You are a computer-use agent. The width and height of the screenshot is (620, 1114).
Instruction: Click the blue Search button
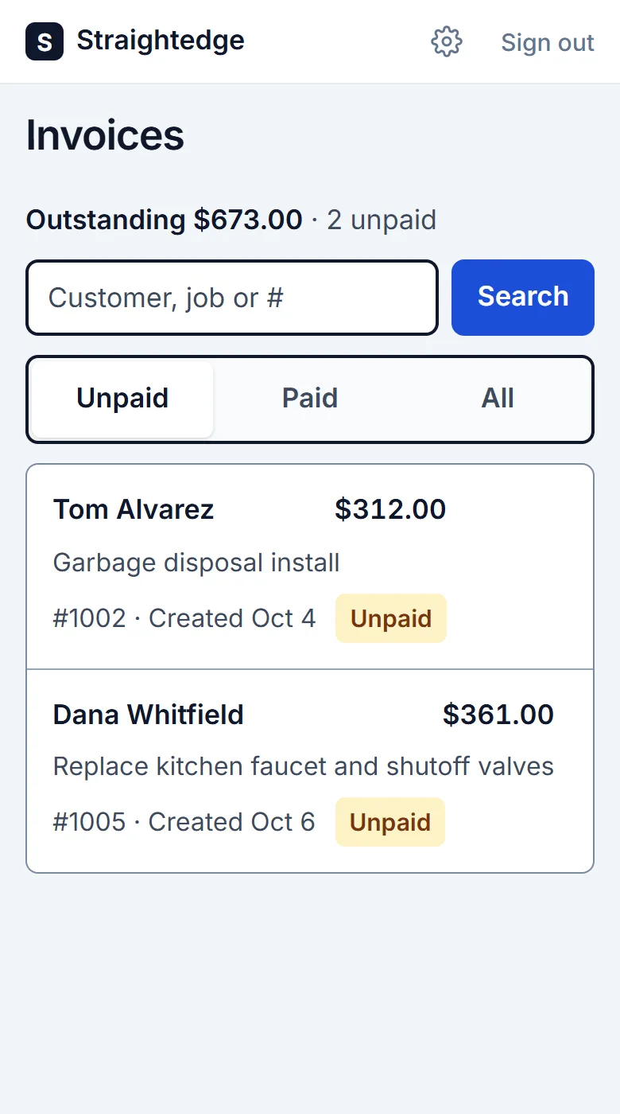tap(523, 298)
